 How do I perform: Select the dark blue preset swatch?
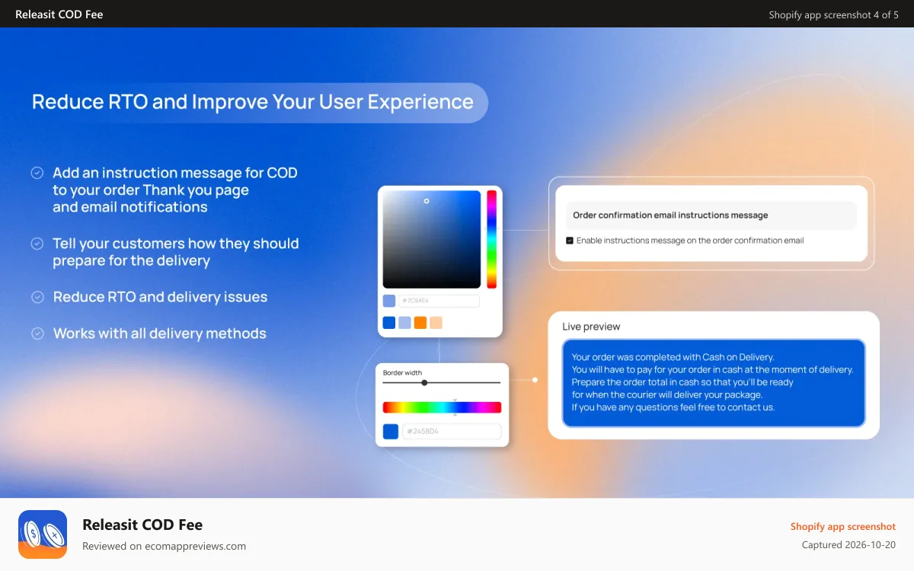click(x=389, y=323)
